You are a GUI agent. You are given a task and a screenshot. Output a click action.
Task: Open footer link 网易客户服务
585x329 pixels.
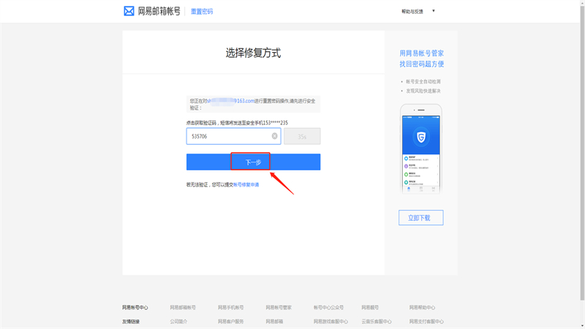pyautogui.click(x=230, y=321)
